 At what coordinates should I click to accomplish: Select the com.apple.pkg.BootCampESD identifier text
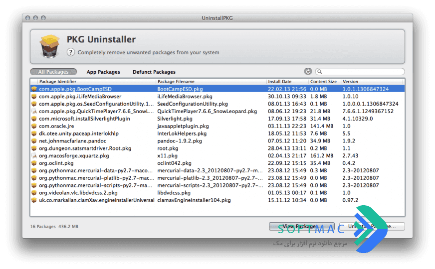click(75, 89)
